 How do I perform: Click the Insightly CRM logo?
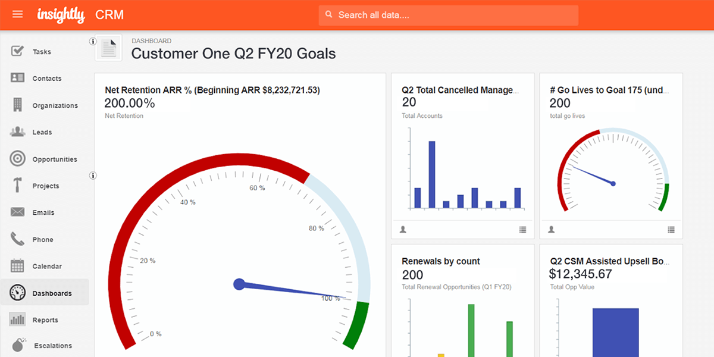80,15
